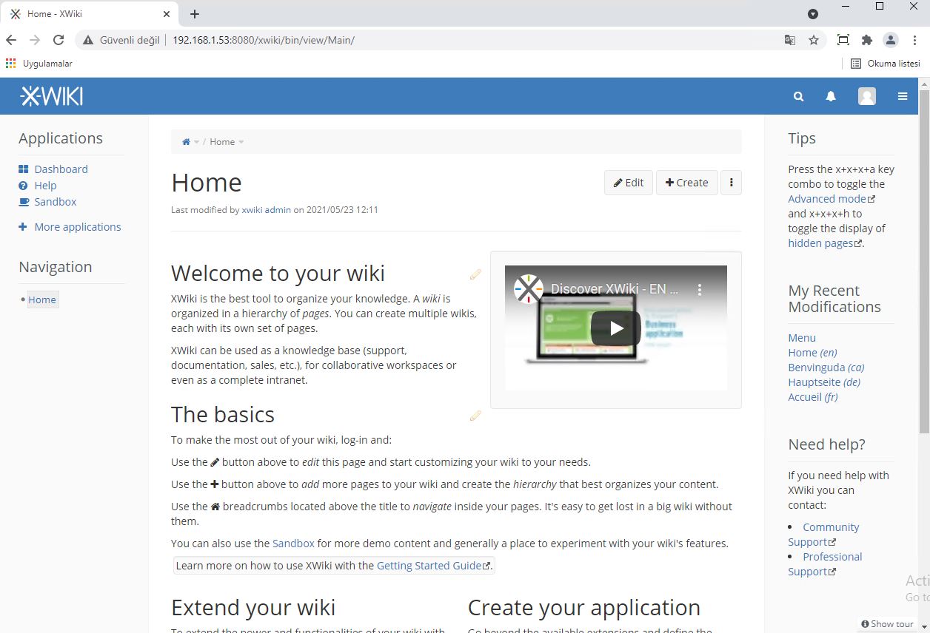Open the three-dot actions menu beside Create
The width and height of the screenshot is (930, 633).
pos(731,183)
